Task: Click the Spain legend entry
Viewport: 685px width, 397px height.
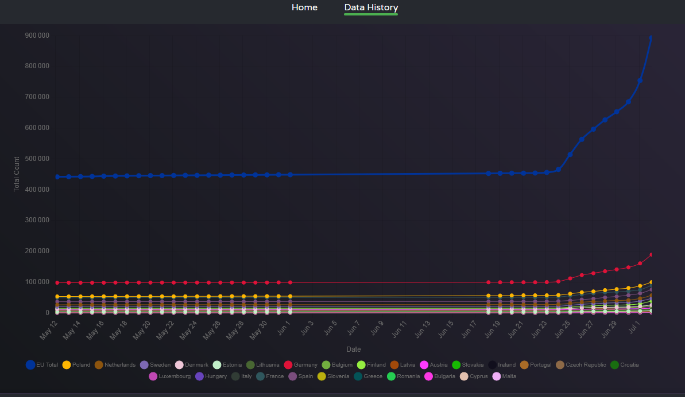Action: point(300,376)
